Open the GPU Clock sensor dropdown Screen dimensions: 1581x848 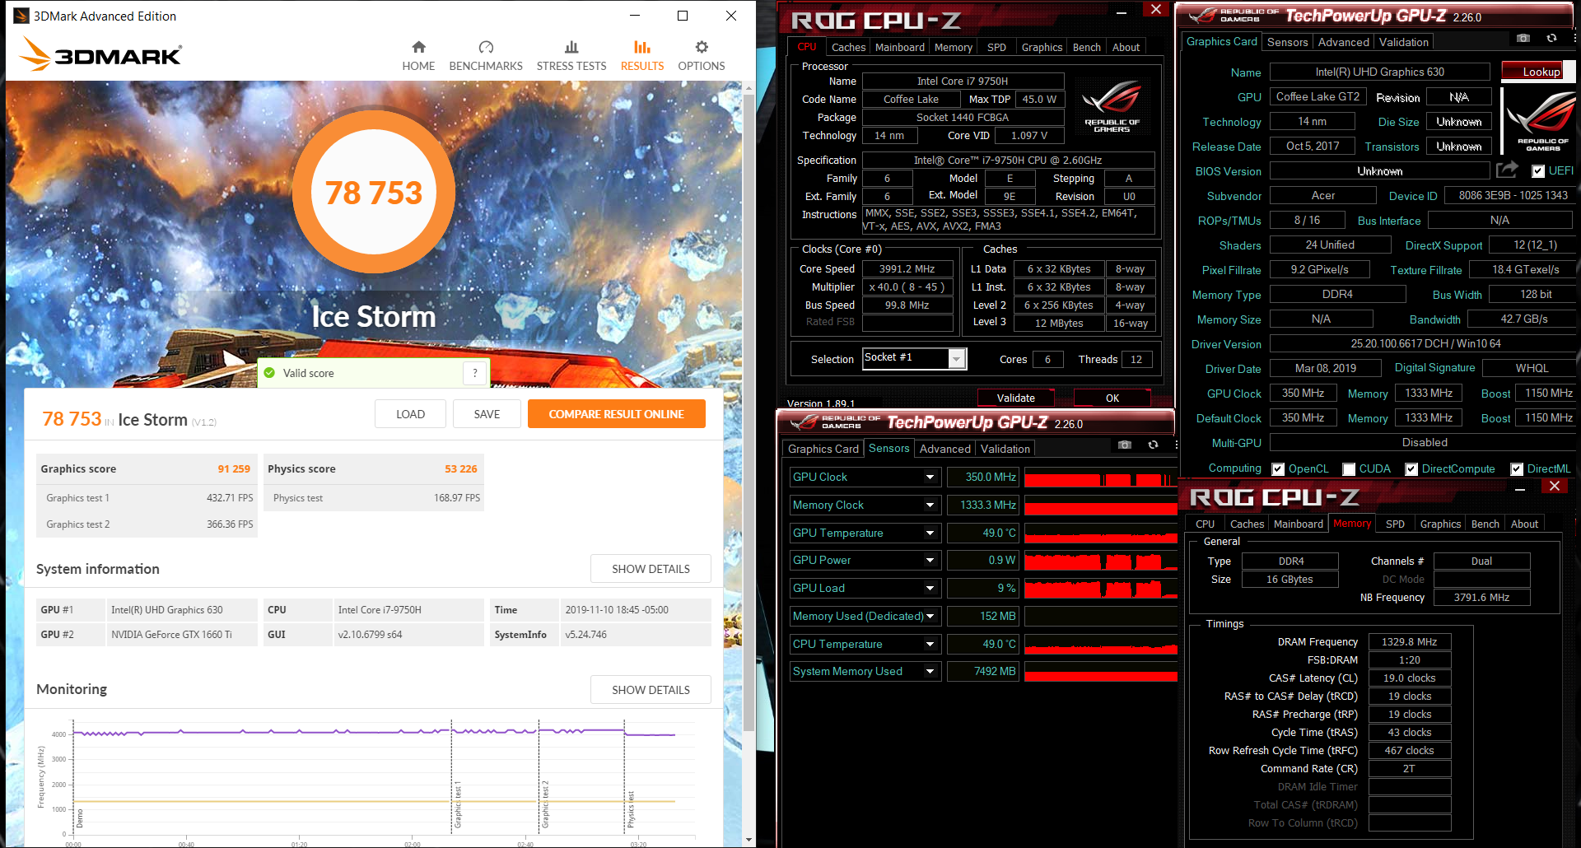click(930, 477)
